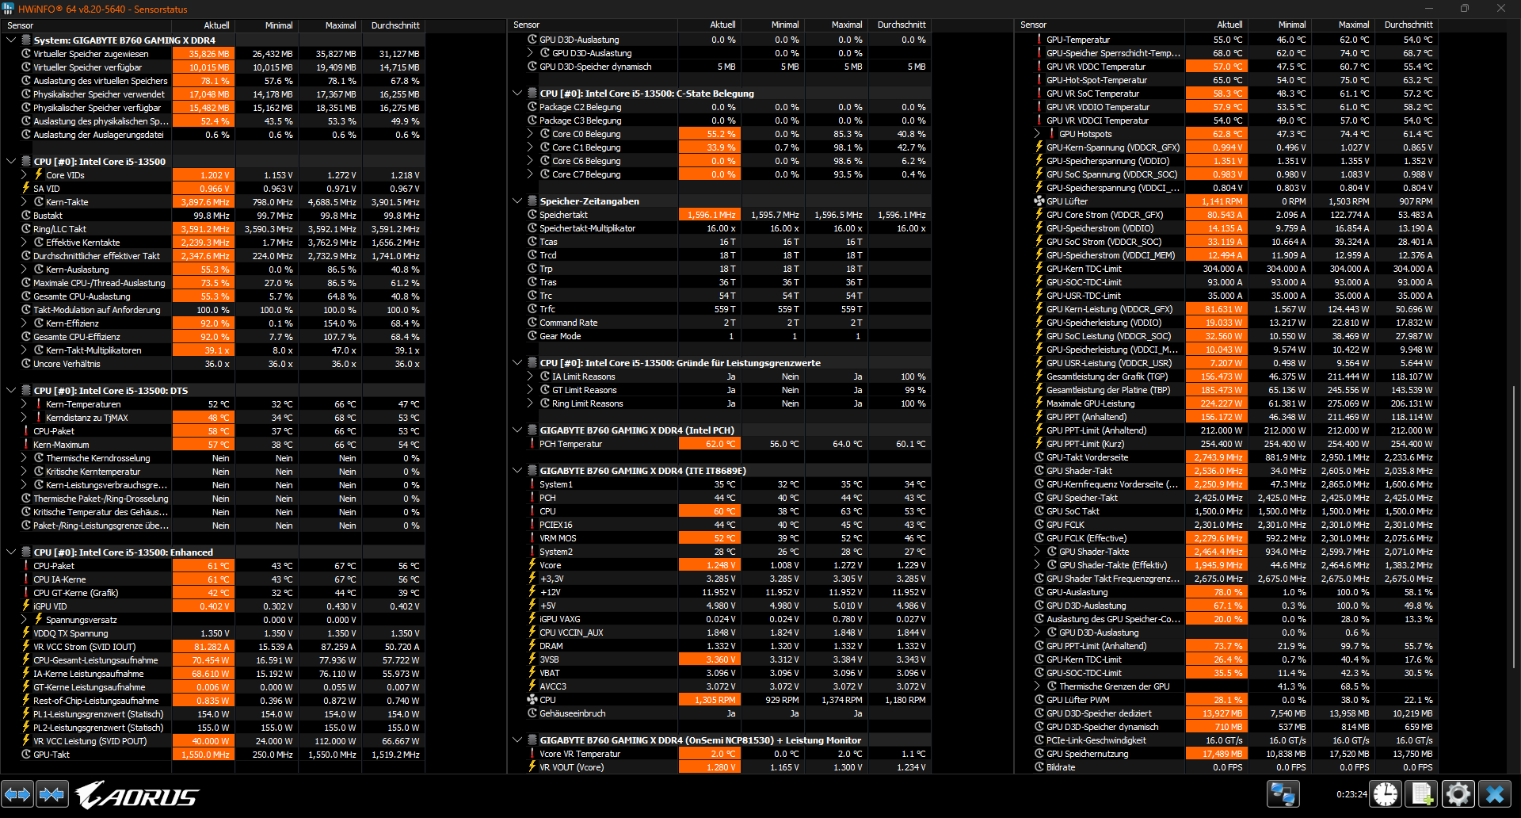
Task: Collapse the System: GIGABYTE B760 GAMING X DDR4 section
Action: click(11, 40)
